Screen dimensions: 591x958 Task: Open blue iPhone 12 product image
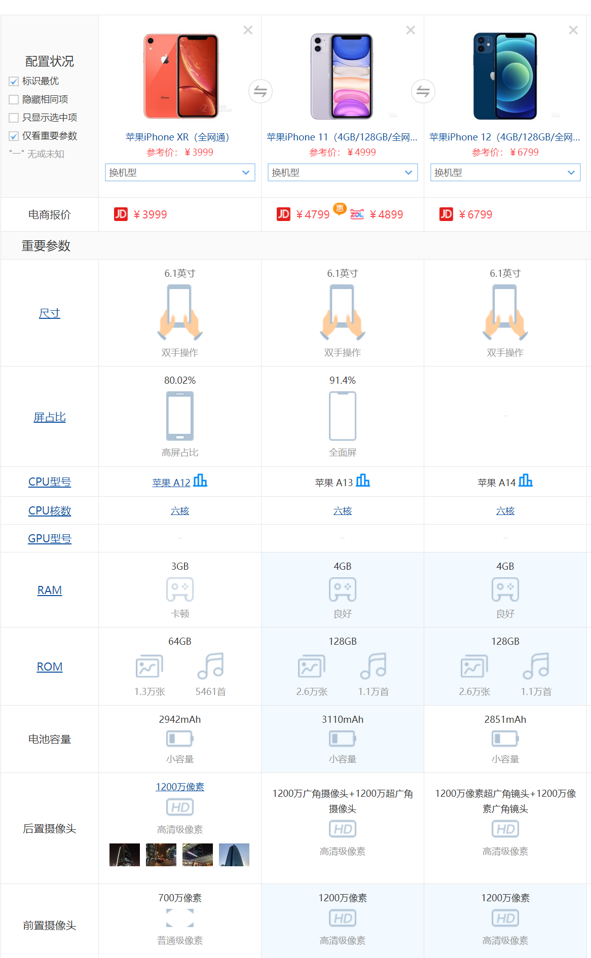pos(505,76)
